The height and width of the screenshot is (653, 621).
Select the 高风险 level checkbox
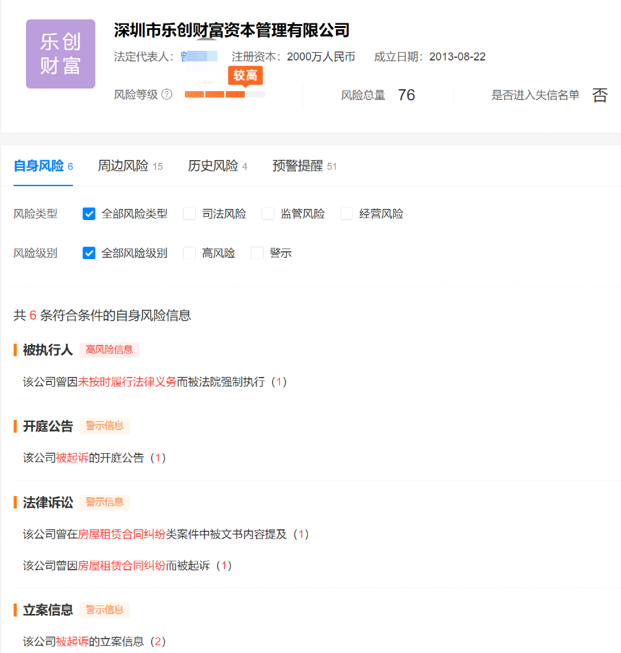189,253
